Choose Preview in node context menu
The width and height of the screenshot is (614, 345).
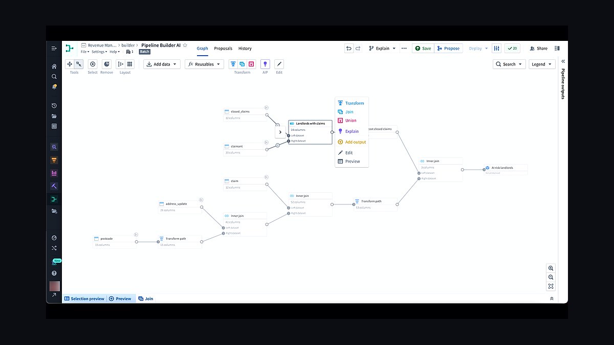[352, 162]
